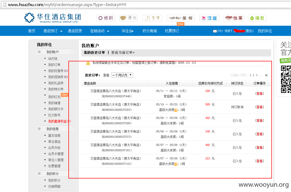
Task: Open 兑换明细 in sidebar
Action: [x=54, y=186]
